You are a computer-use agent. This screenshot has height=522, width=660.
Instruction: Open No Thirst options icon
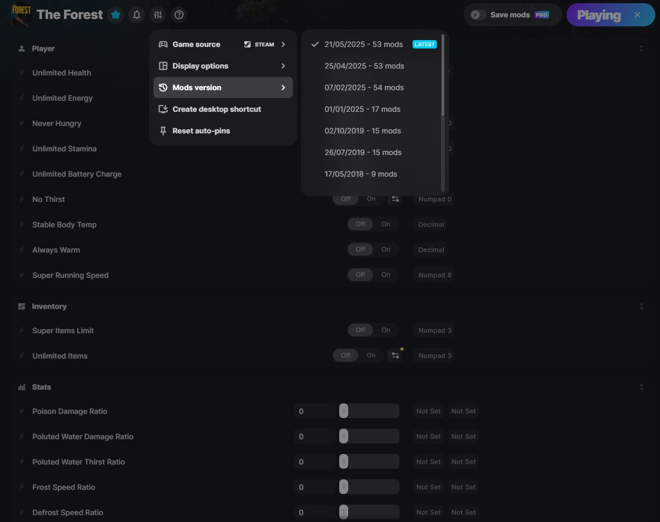(x=395, y=199)
